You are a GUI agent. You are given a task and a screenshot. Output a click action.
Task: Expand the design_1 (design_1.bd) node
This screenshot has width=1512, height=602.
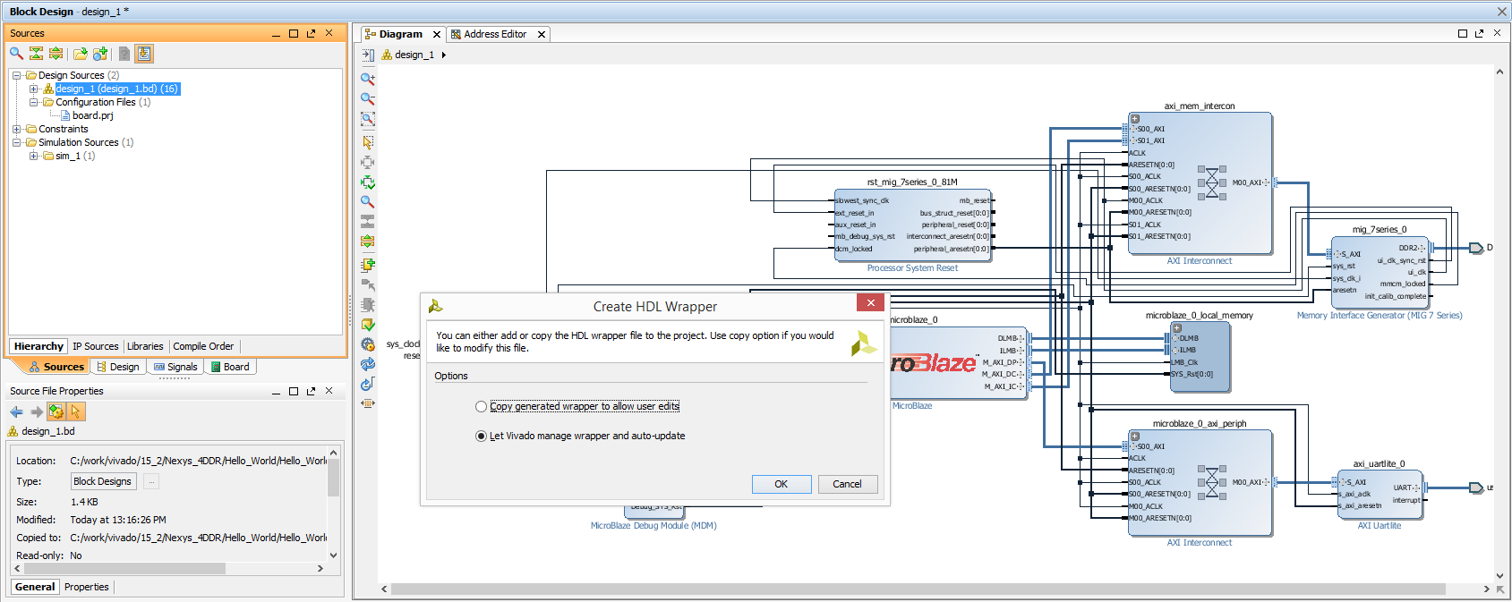coord(33,89)
